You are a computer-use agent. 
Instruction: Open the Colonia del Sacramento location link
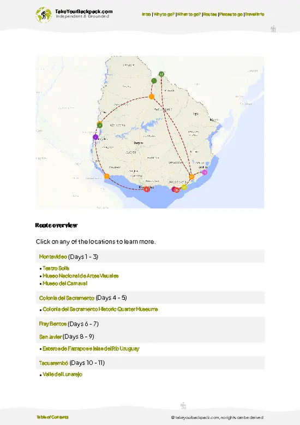[x=67, y=298]
